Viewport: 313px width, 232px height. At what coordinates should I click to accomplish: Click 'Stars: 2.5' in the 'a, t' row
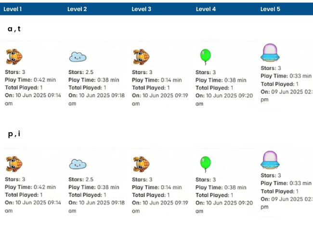81,72
